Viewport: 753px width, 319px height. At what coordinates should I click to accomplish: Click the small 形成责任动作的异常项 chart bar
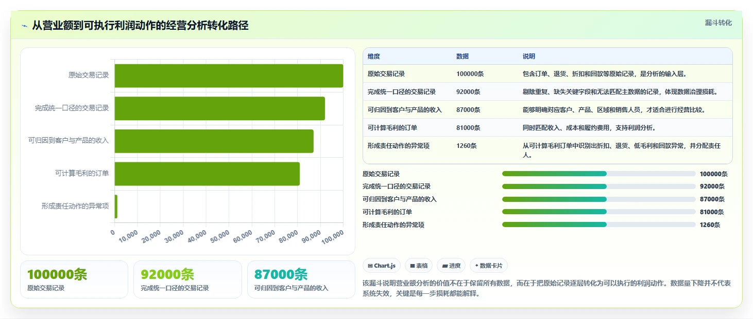116,207
